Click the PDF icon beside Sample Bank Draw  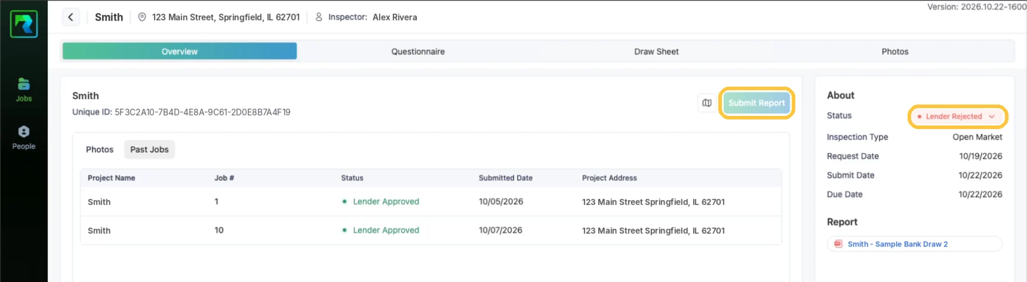[x=838, y=244]
